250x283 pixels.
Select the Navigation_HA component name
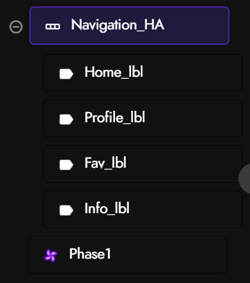point(118,25)
